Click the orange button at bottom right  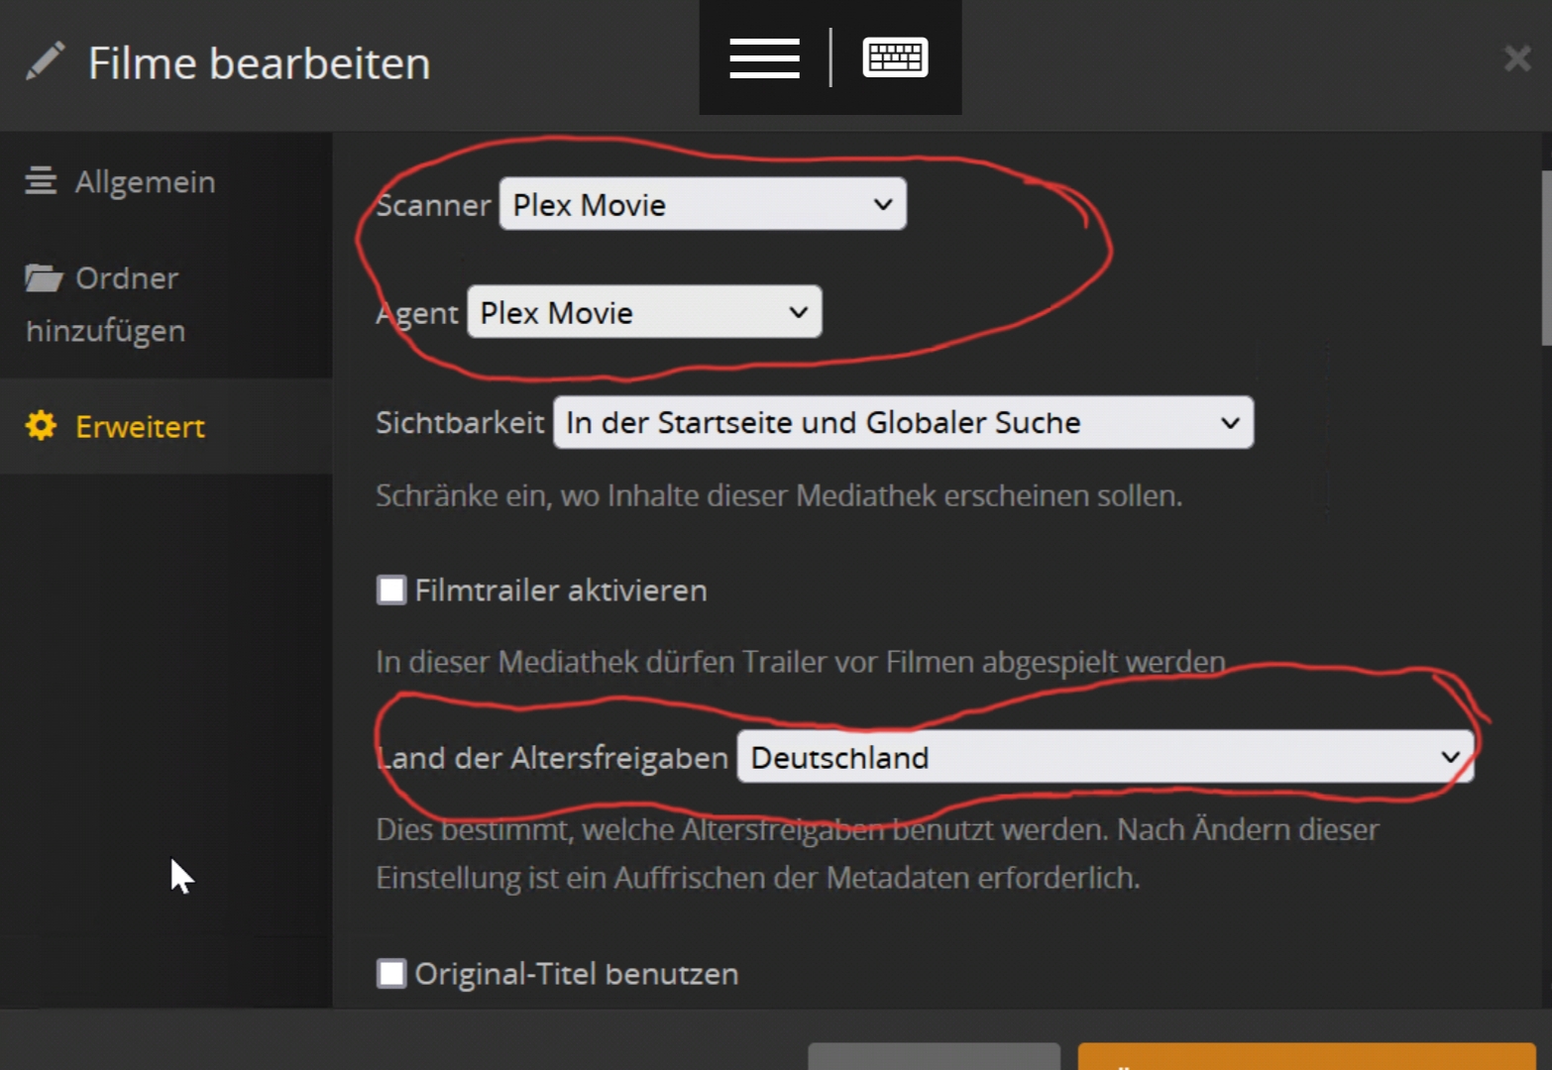pos(1306,1056)
